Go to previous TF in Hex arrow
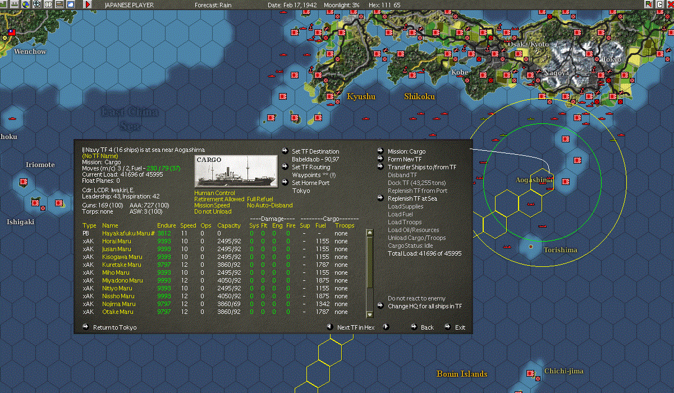The image size is (674, 393). (x=330, y=327)
